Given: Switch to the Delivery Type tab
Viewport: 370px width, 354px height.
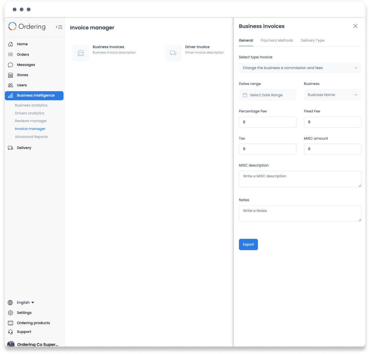Looking at the screenshot, I should 312,40.
